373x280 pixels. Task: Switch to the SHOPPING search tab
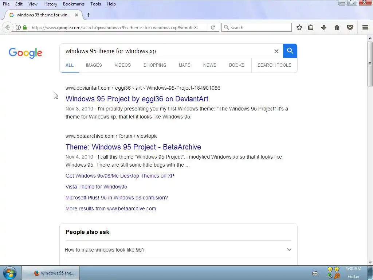tap(155, 65)
